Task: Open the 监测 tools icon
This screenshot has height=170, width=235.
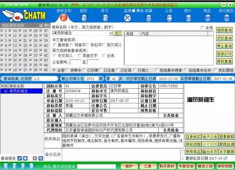Action: tap(127, 18)
